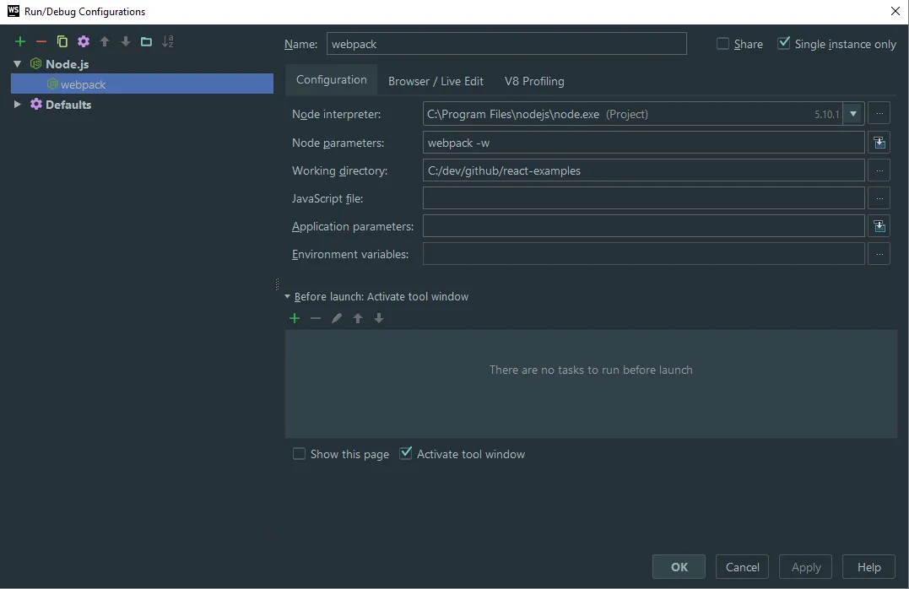
Task: Enable the Share checkbox
Action: coord(723,44)
